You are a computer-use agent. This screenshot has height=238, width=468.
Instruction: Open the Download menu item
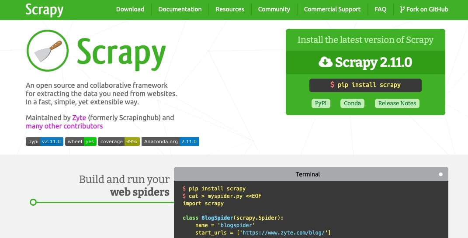coord(130,9)
